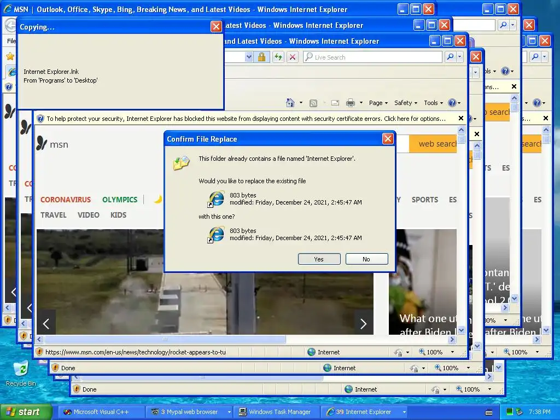
Task: Open the SPORTS link in front window
Action: [424, 200]
